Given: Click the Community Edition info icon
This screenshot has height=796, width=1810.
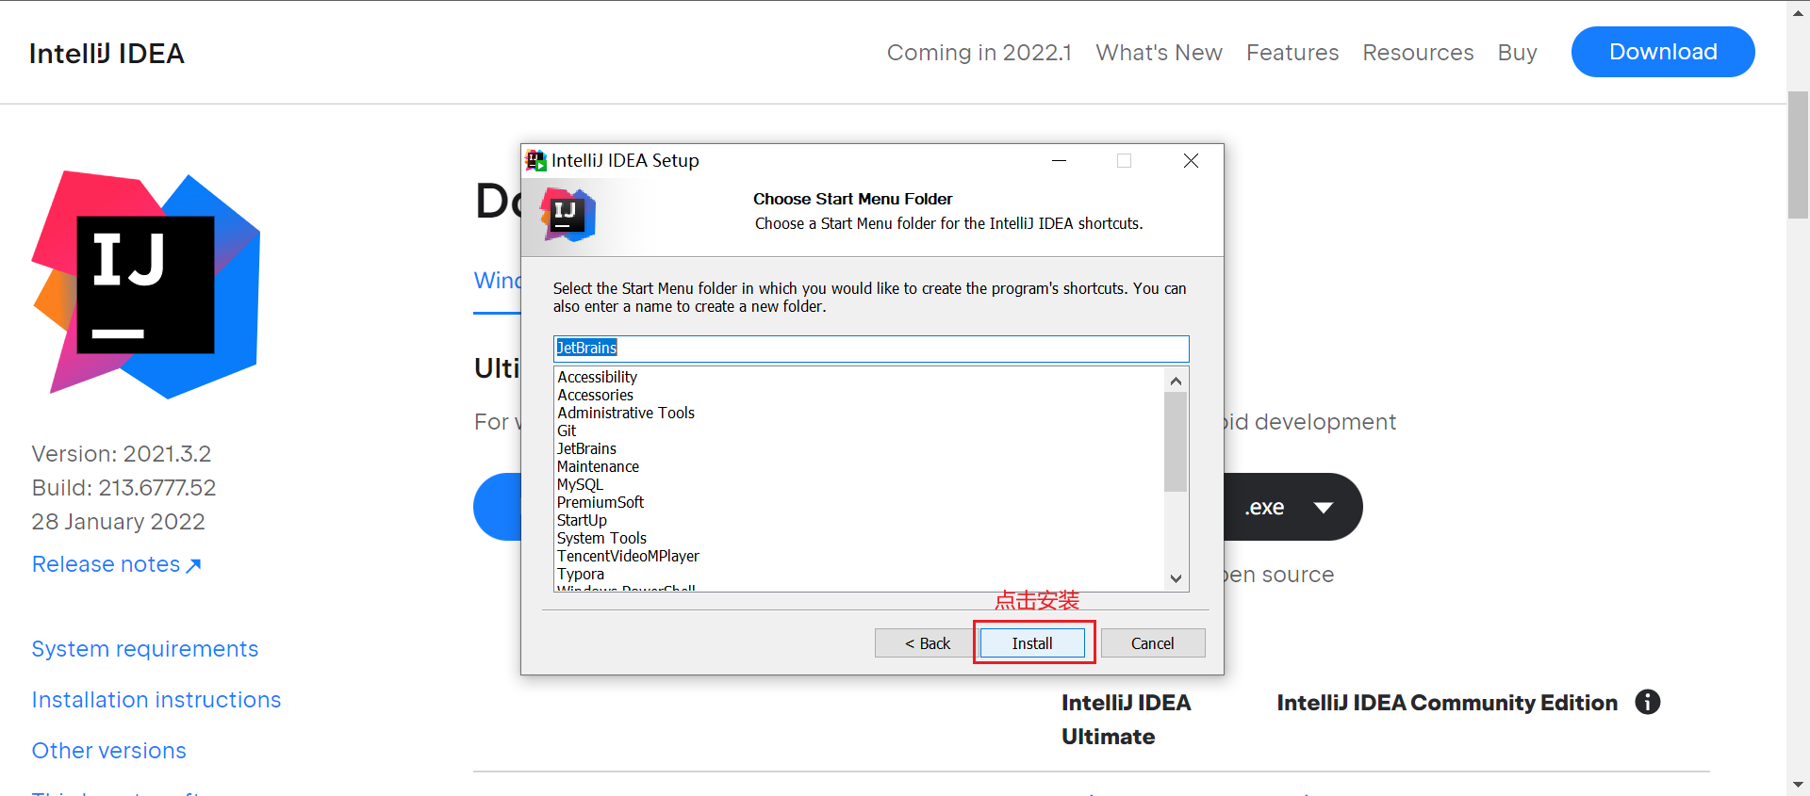Looking at the screenshot, I should [x=1648, y=702].
